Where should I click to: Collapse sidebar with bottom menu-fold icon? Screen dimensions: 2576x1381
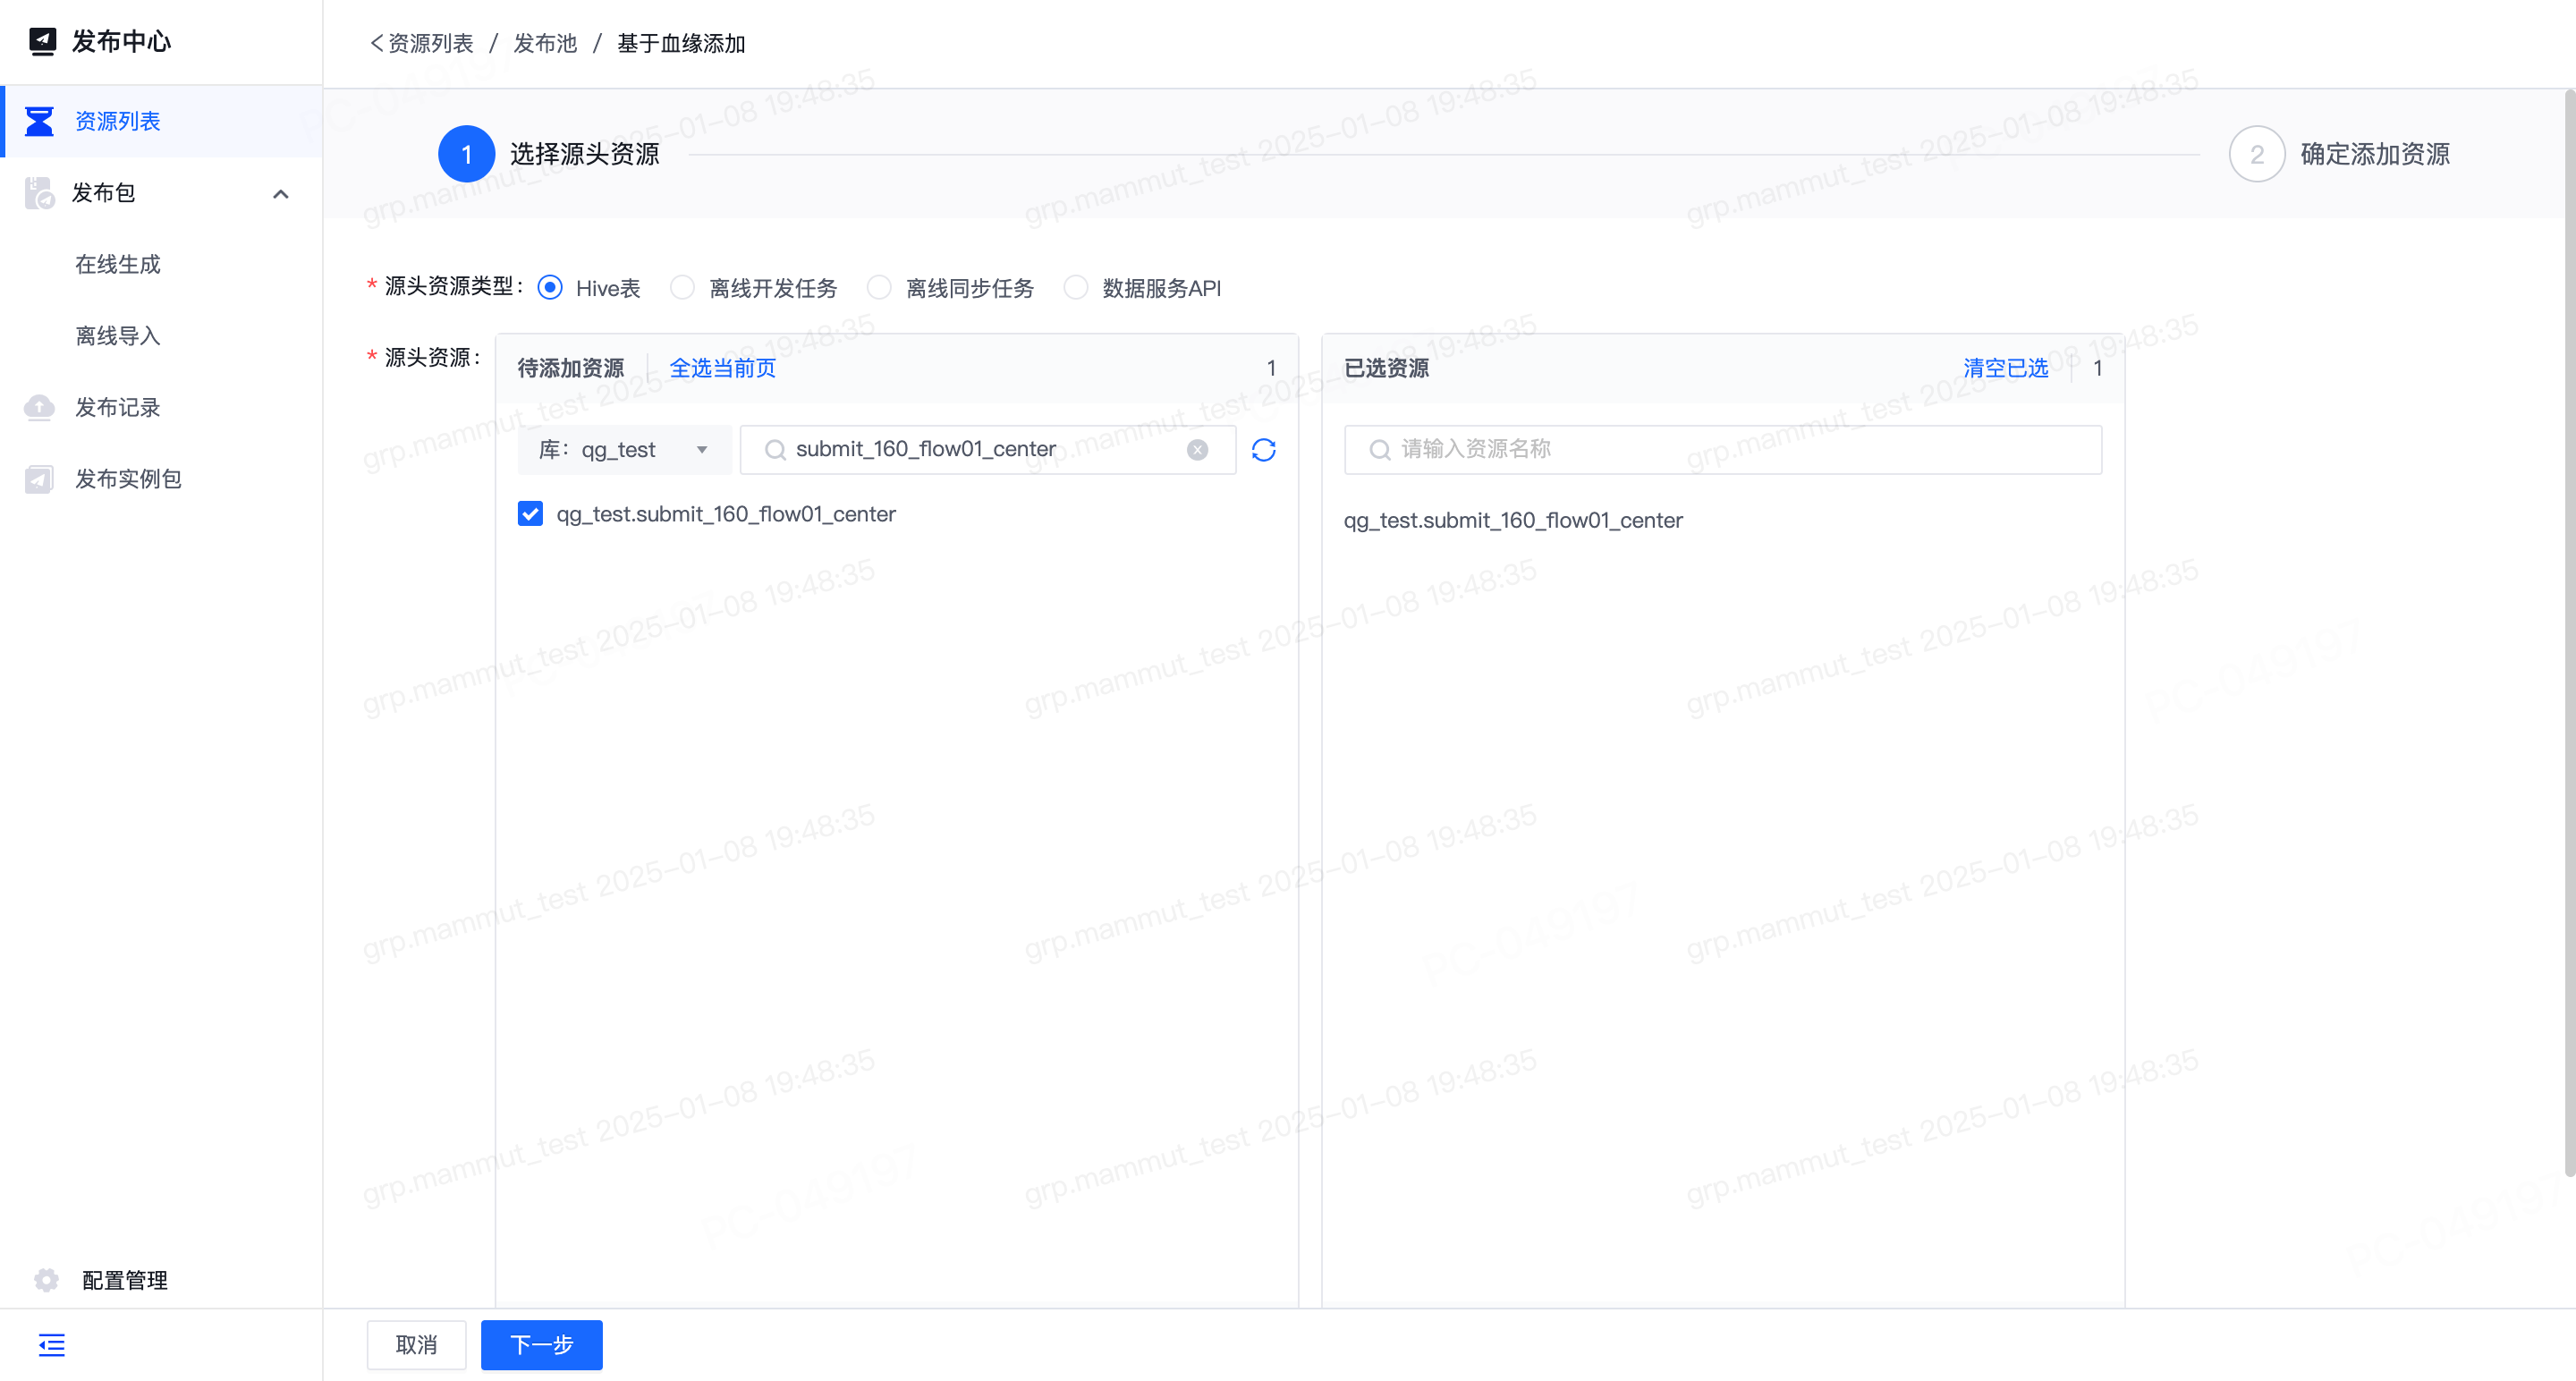click(x=51, y=1345)
